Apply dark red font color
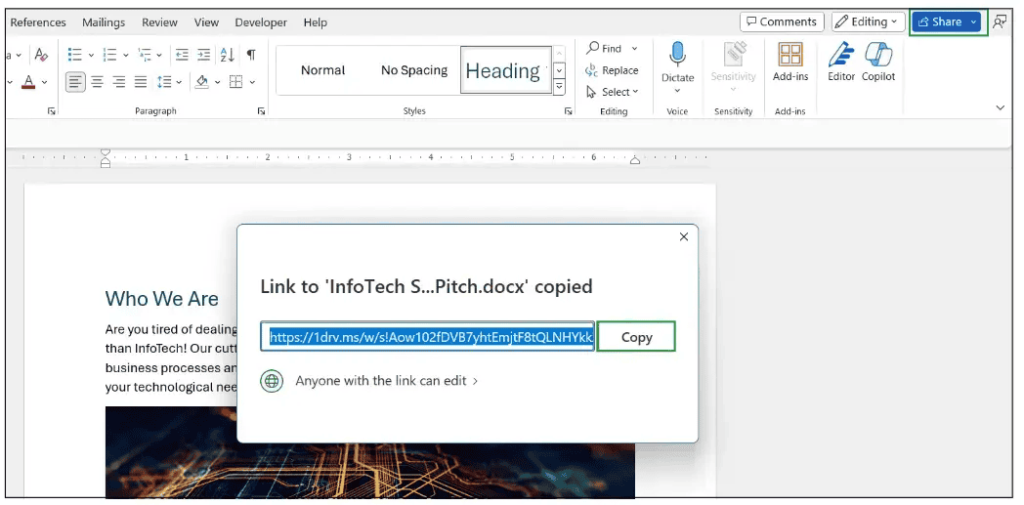The height and width of the screenshot is (505, 1024). point(28,82)
